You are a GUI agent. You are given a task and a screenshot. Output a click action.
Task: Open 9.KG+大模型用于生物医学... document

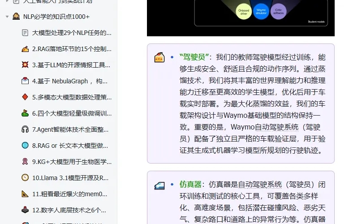tap(72, 162)
